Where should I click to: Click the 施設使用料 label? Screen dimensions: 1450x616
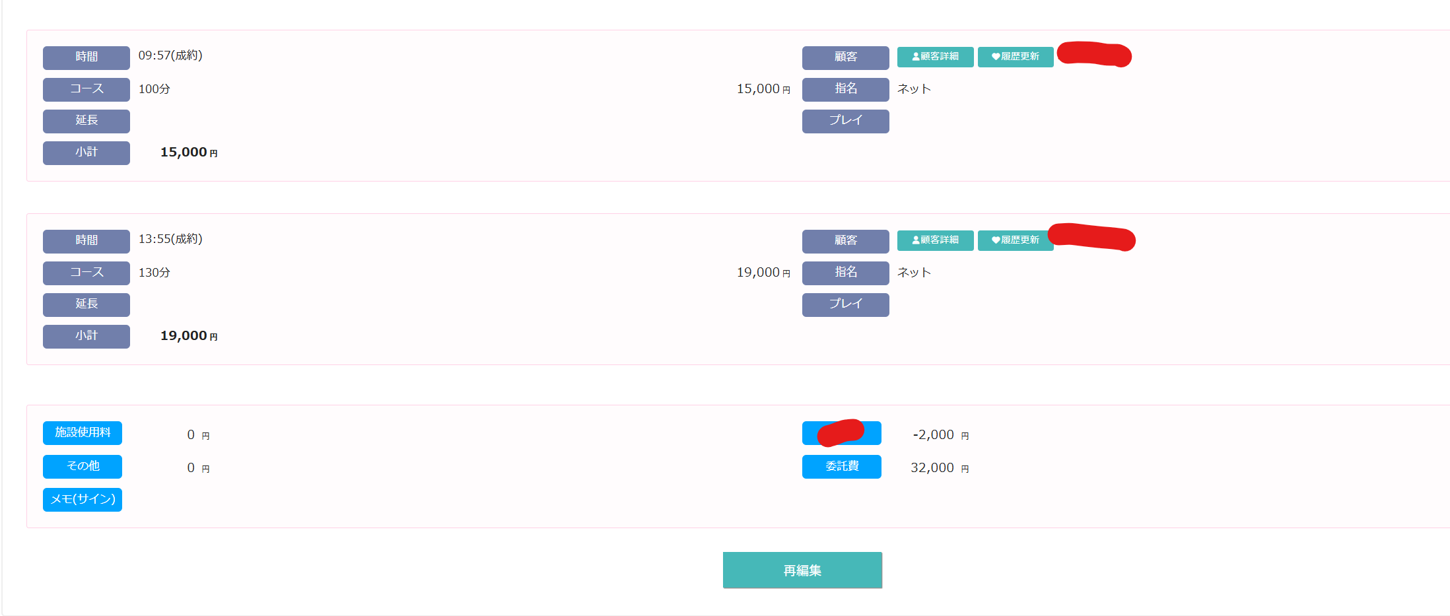(x=83, y=433)
